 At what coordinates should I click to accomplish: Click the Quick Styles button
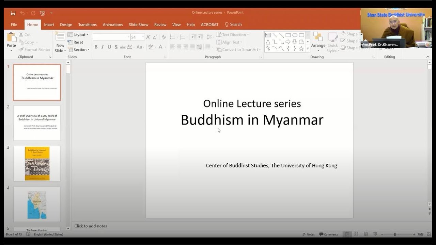[333, 43]
